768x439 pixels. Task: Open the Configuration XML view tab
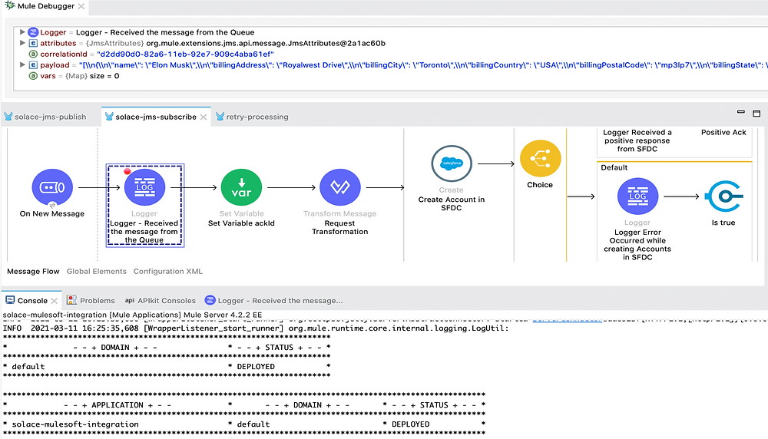(x=168, y=271)
